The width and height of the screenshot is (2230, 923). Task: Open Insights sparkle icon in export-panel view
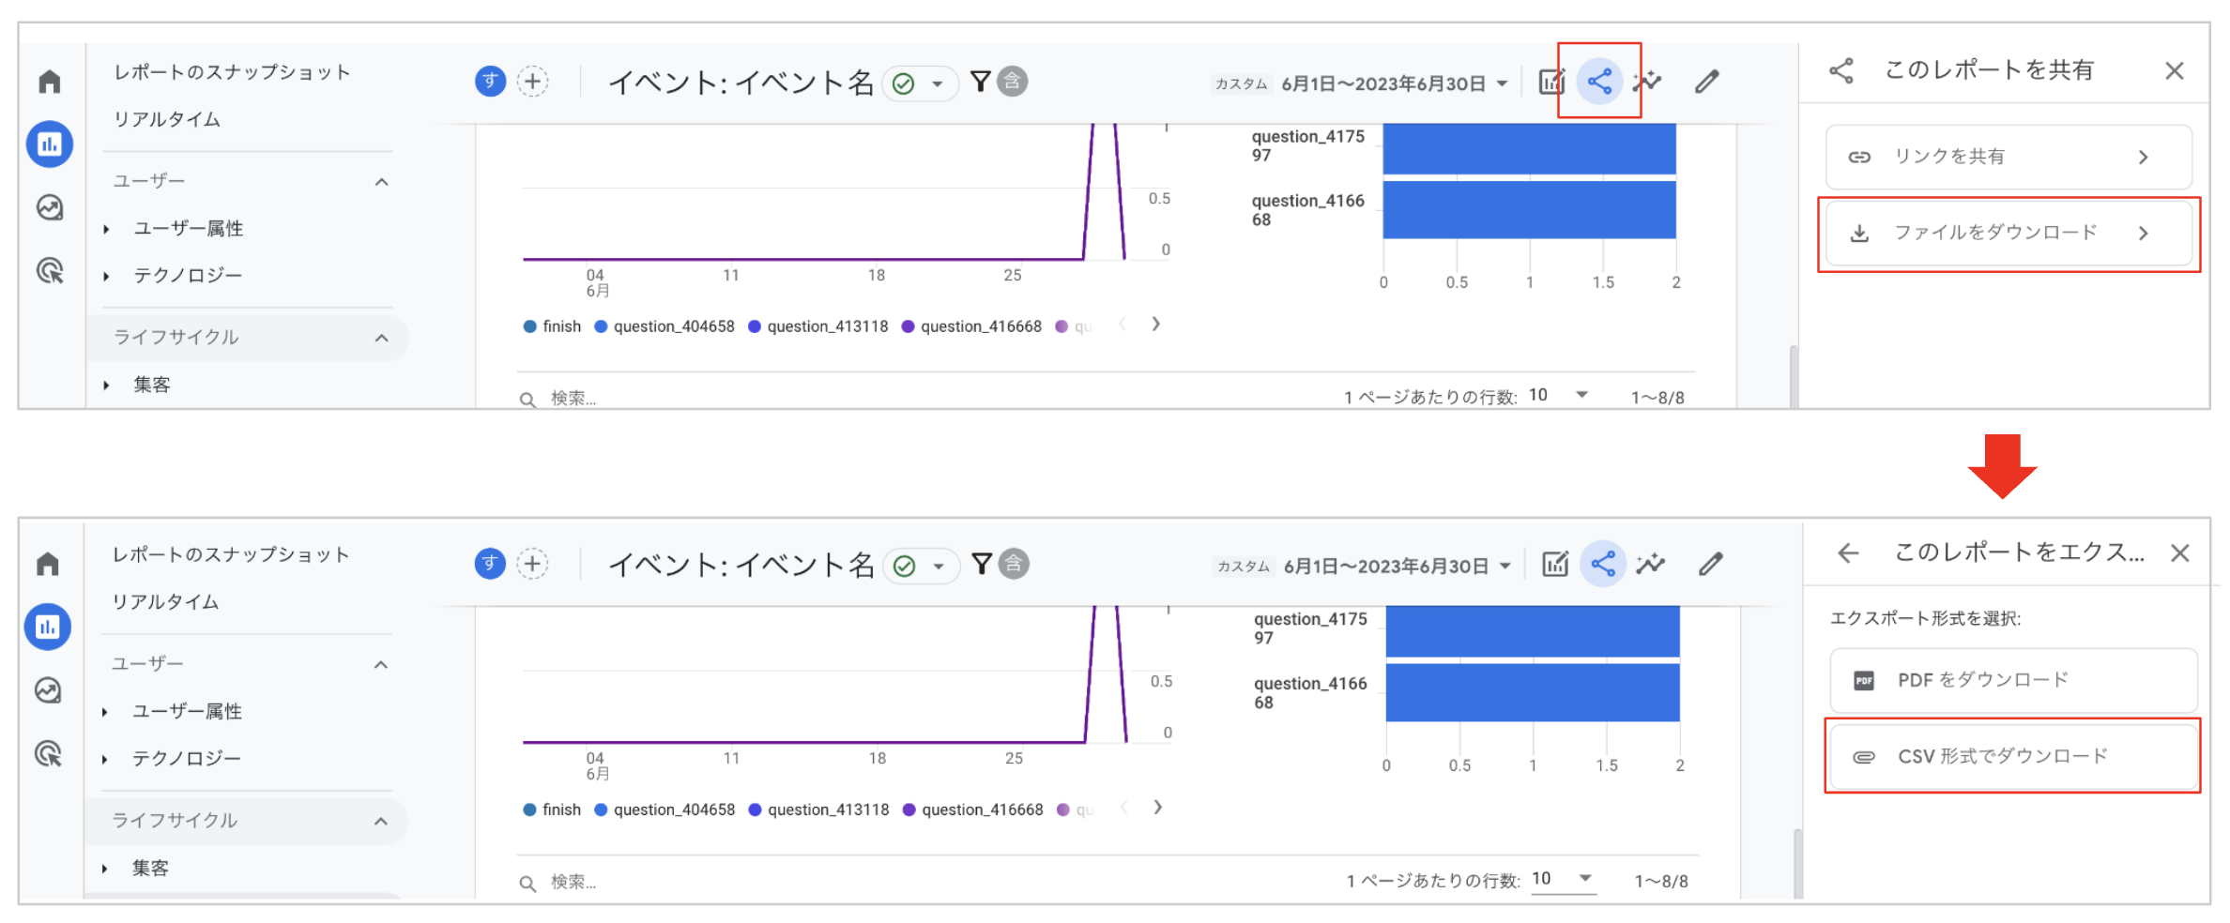tap(1651, 564)
